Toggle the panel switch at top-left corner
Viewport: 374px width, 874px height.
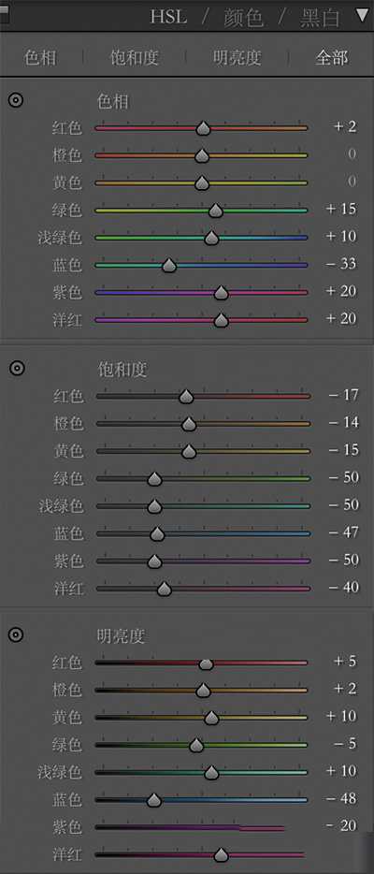4,15
